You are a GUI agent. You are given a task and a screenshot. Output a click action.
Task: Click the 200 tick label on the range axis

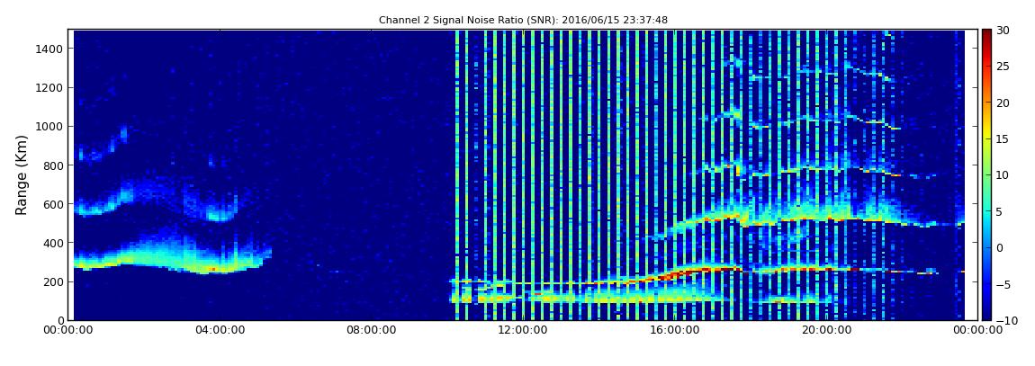point(53,281)
